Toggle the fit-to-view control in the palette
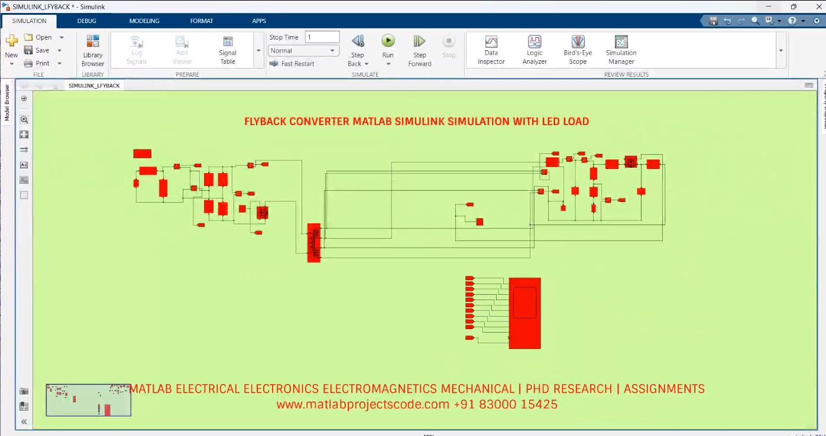Viewport: 826px width, 436px height. click(24, 134)
